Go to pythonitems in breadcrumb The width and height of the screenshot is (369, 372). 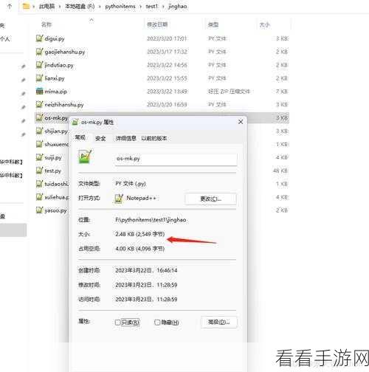pyautogui.click(x=120, y=7)
